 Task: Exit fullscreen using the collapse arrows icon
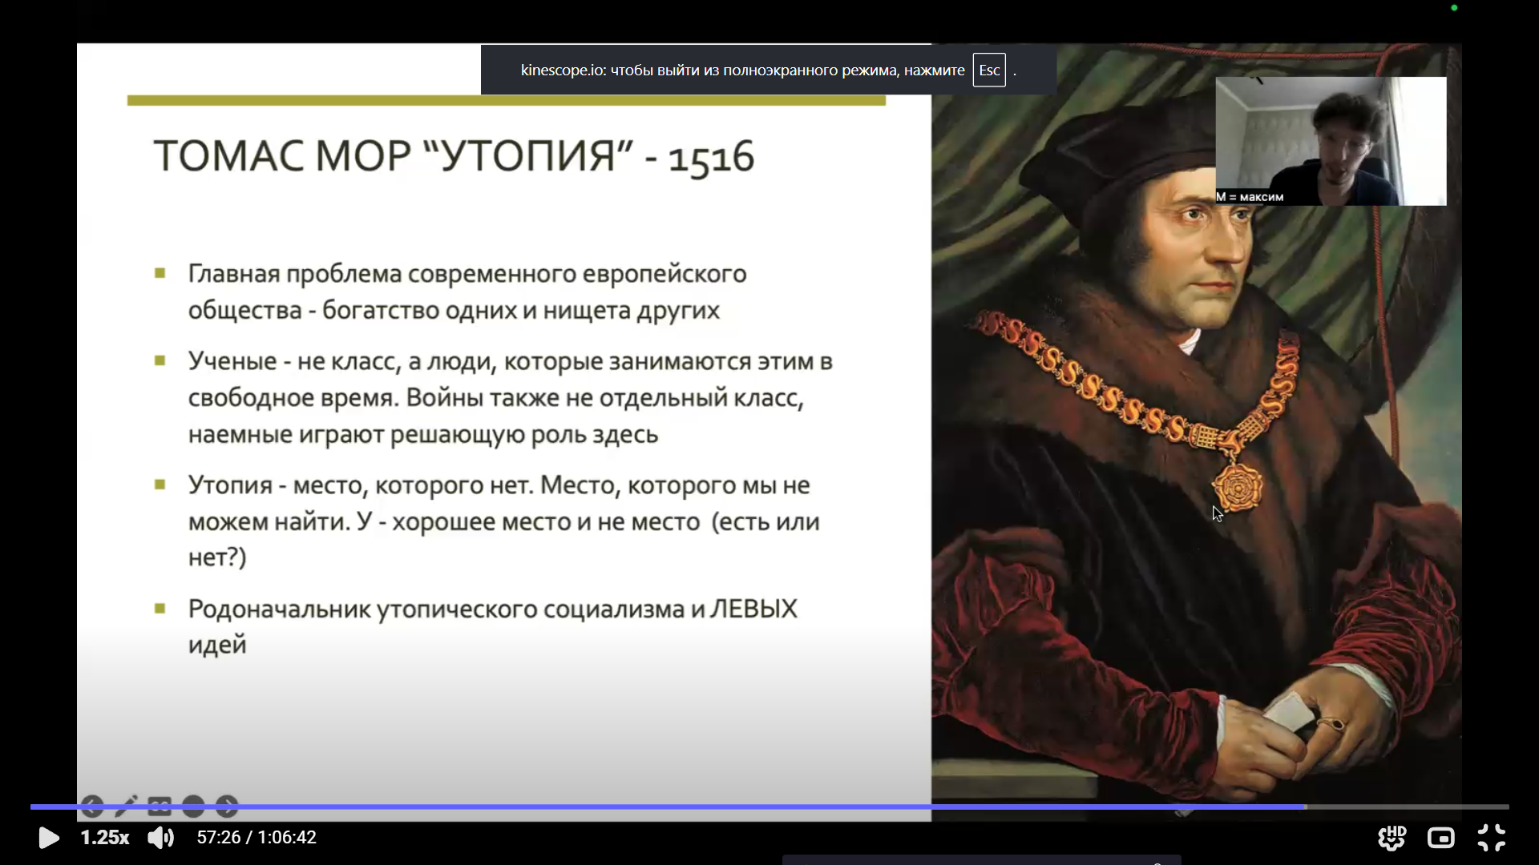[x=1491, y=838]
